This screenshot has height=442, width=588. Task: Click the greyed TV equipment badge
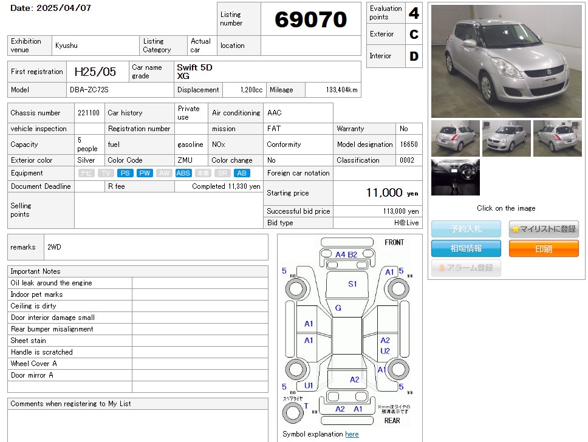click(106, 173)
